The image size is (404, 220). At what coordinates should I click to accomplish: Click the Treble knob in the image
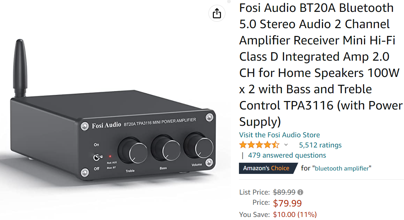coord(133,151)
